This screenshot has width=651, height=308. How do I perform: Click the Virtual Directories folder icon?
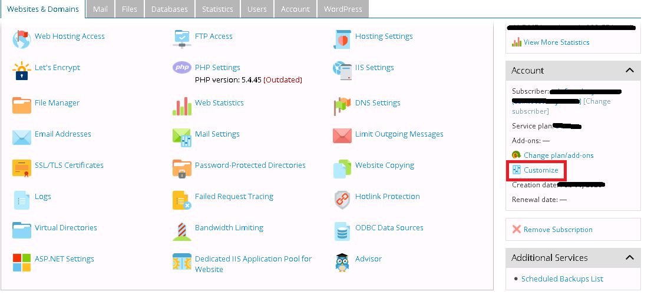click(x=22, y=230)
